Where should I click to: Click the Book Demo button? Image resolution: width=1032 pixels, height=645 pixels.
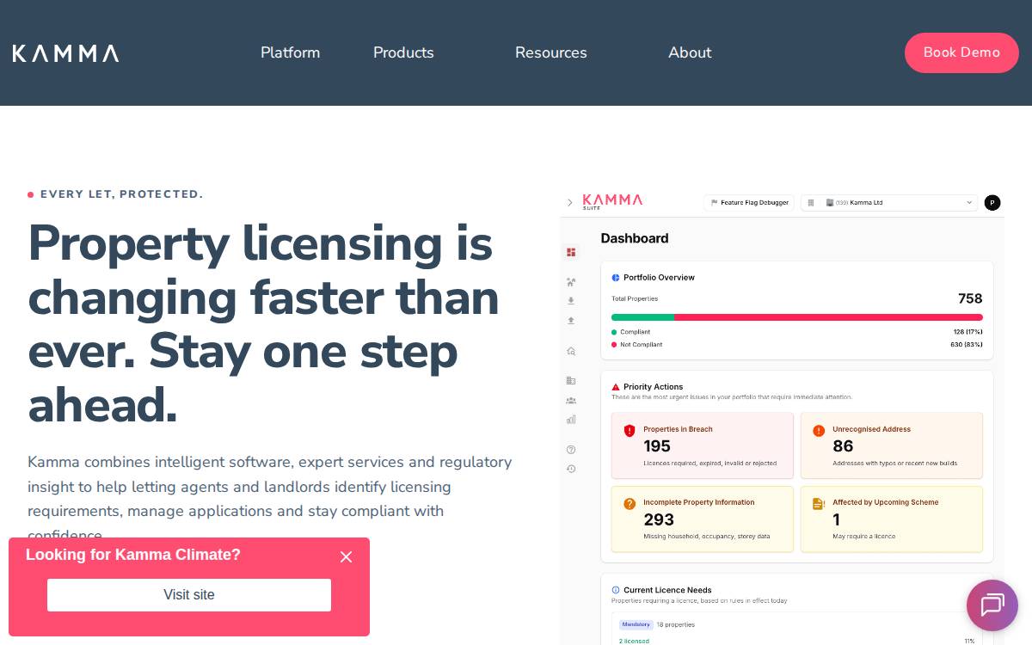(961, 52)
